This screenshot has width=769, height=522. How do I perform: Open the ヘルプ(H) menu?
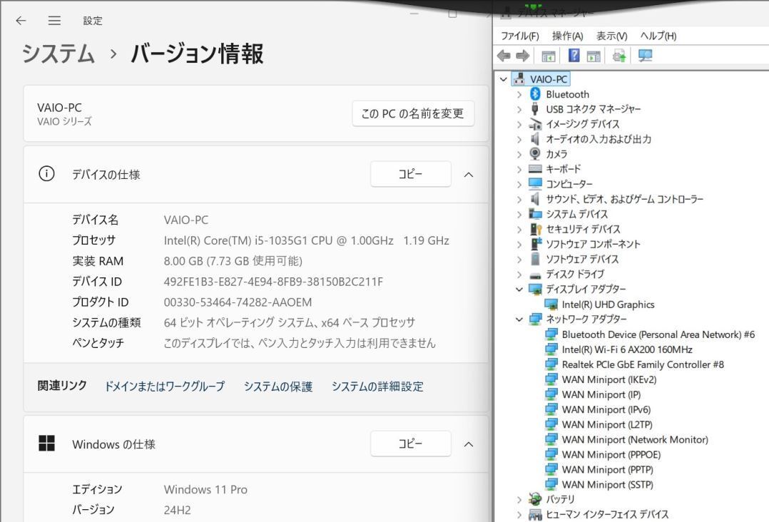click(658, 36)
